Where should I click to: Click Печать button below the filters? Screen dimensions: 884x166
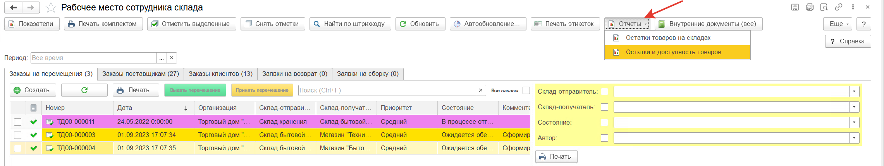pos(556,157)
